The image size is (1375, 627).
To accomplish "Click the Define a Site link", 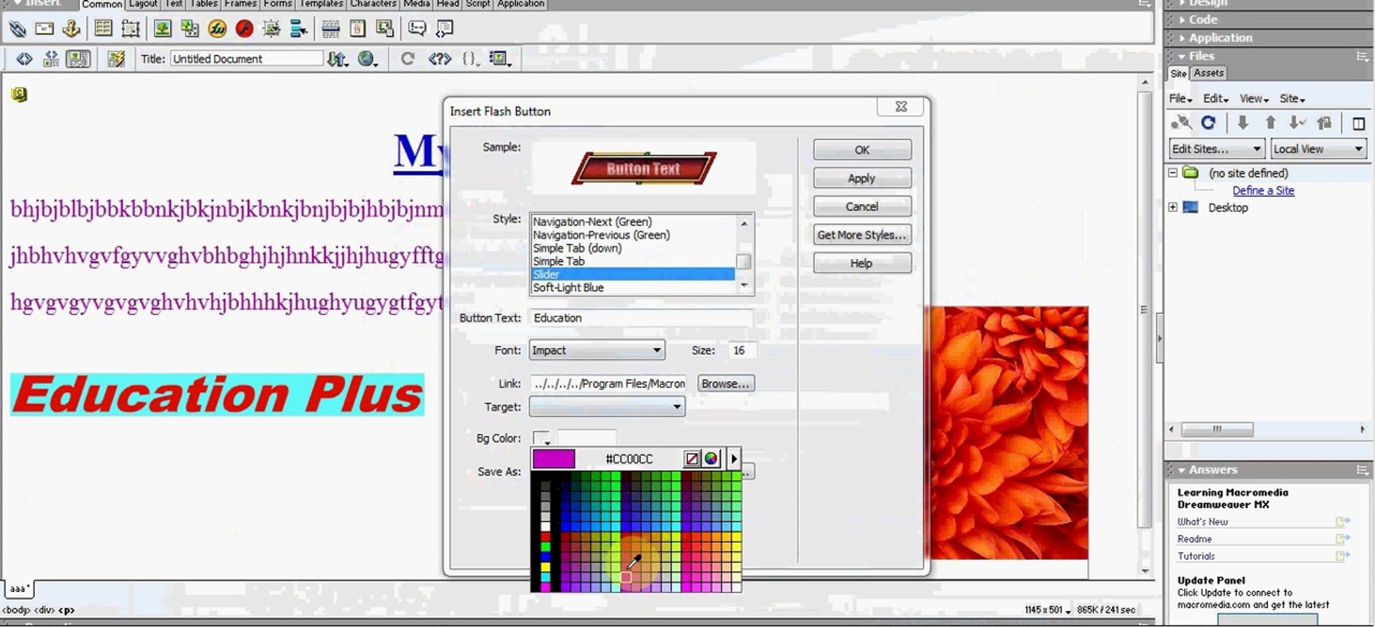I will [x=1263, y=190].
